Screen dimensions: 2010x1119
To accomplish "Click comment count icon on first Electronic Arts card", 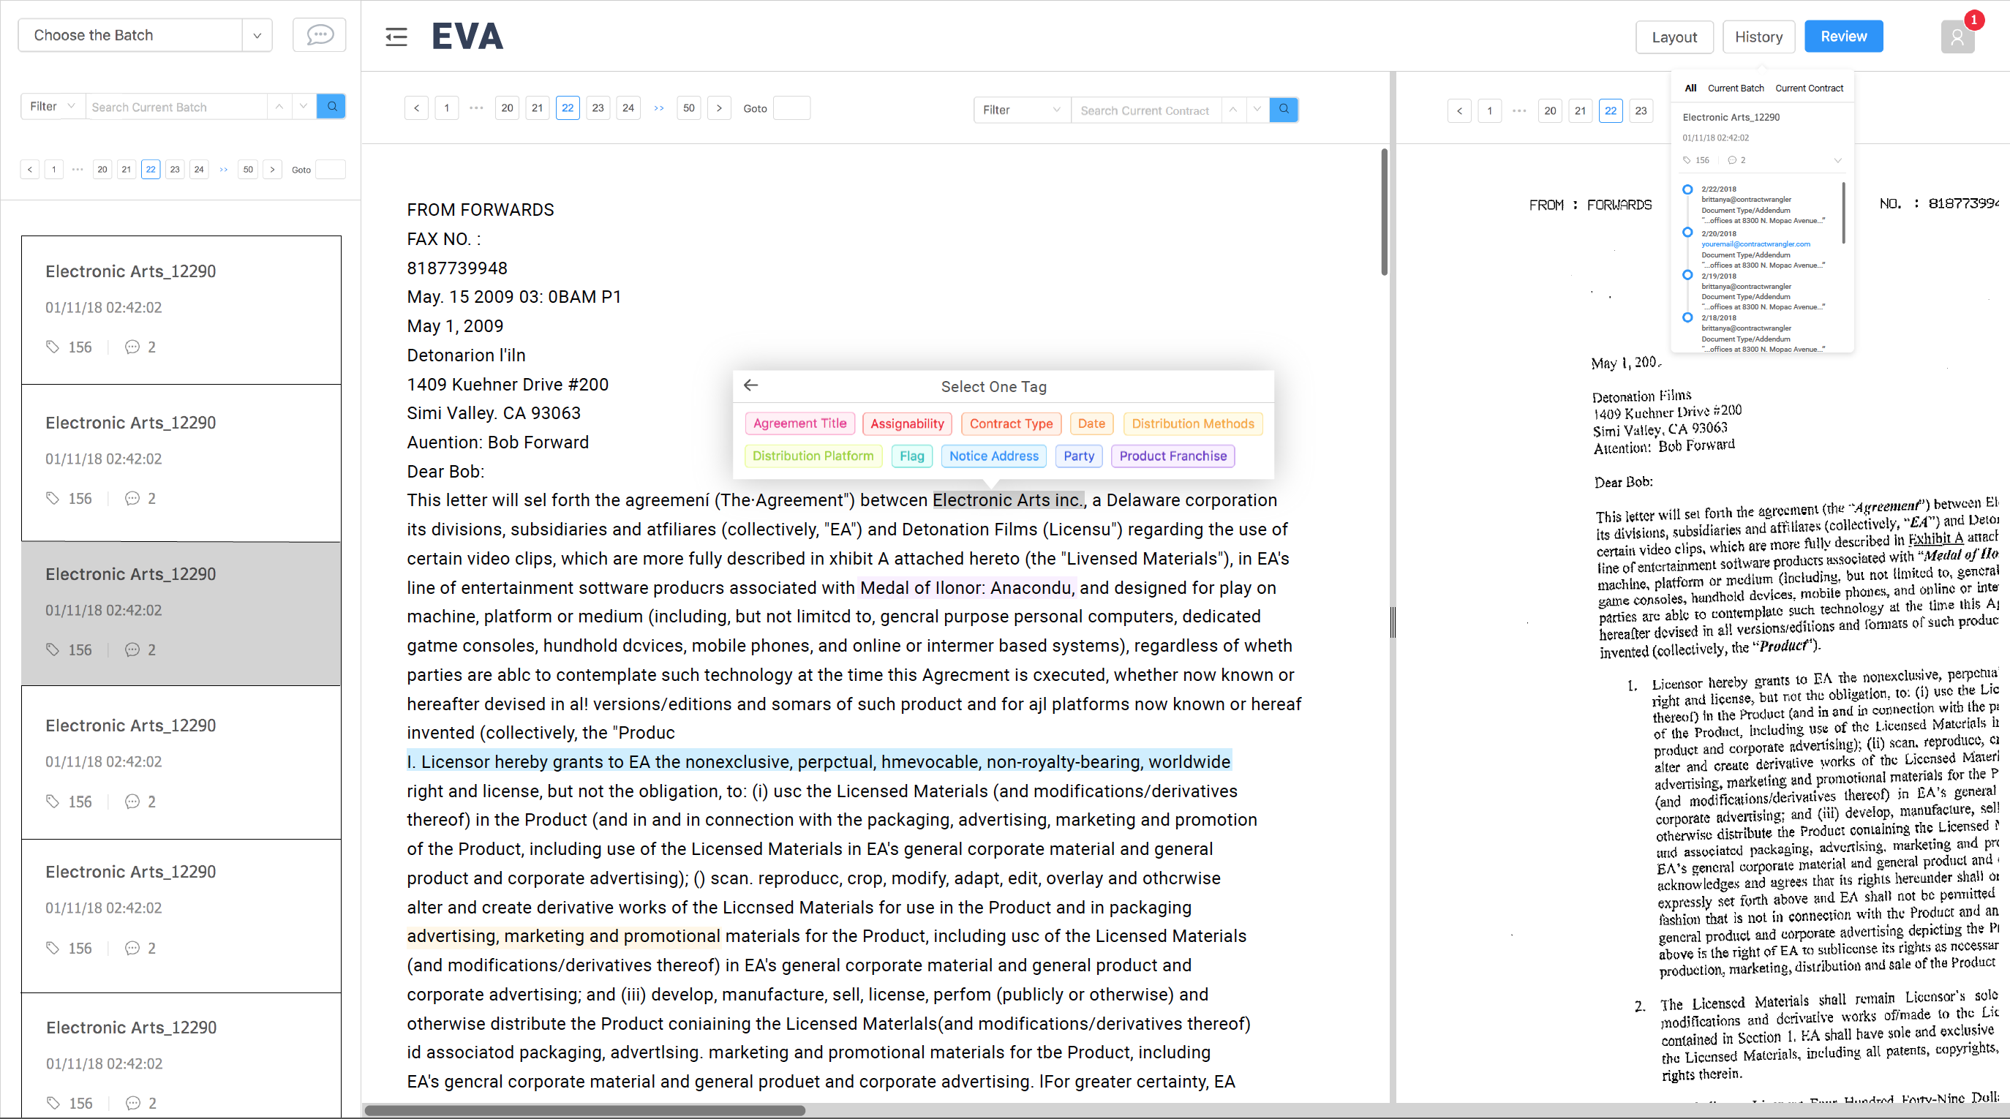I will point(132,347).
